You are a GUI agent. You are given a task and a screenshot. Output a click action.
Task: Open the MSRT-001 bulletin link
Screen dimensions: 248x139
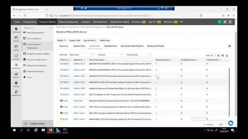(78, 101)
